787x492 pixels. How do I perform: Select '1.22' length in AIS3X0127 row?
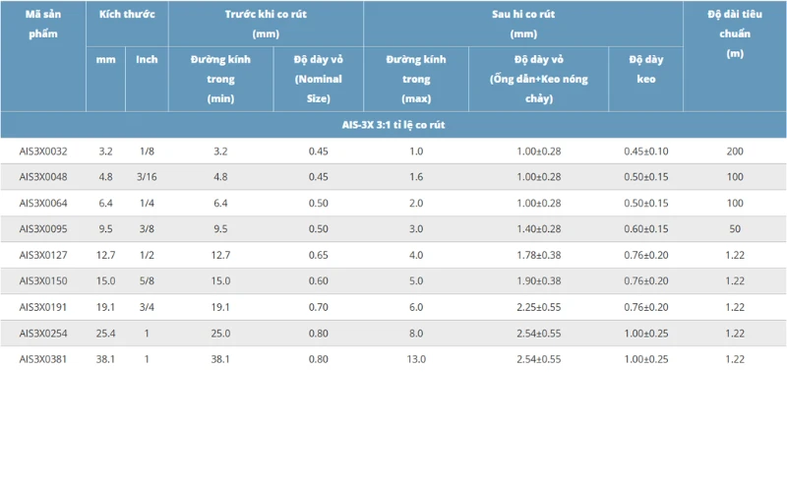point(735,255)
